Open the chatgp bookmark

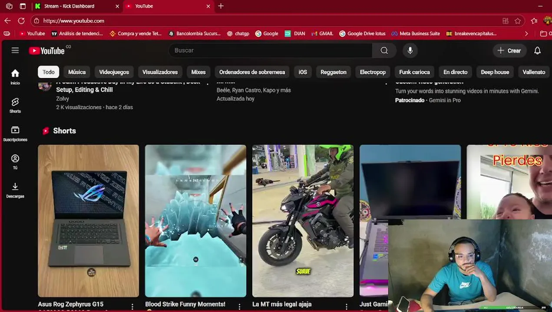pyautogui.click(x=238, y=33)
